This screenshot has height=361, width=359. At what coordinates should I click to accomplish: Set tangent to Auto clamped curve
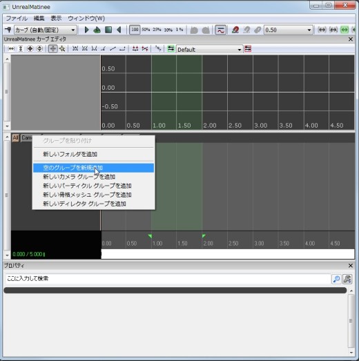pos(84,48)
